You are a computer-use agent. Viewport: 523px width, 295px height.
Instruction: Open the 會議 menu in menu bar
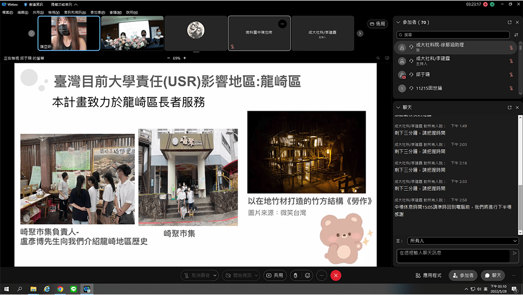[115, 12]
